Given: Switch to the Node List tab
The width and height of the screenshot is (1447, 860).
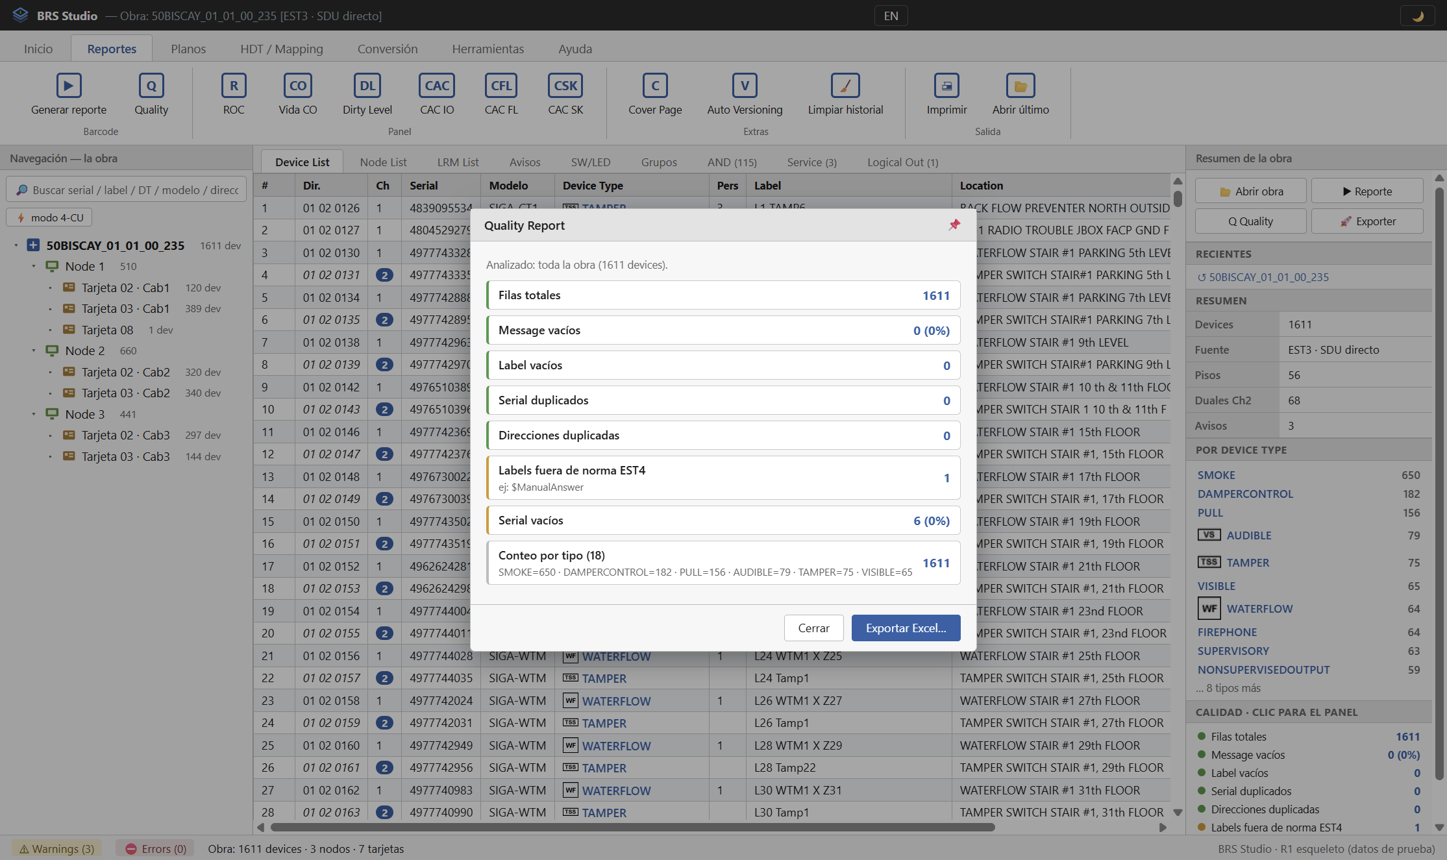Looking at the screenshot, I should [383, 162].
